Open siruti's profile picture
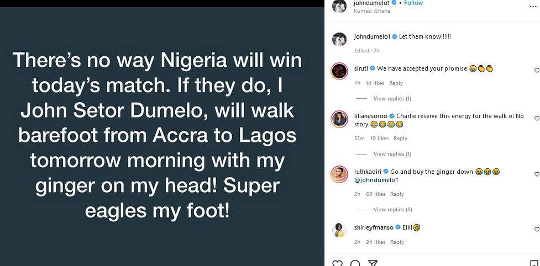The height and width of the screenshot is (266, 540). tap(339, 71)
